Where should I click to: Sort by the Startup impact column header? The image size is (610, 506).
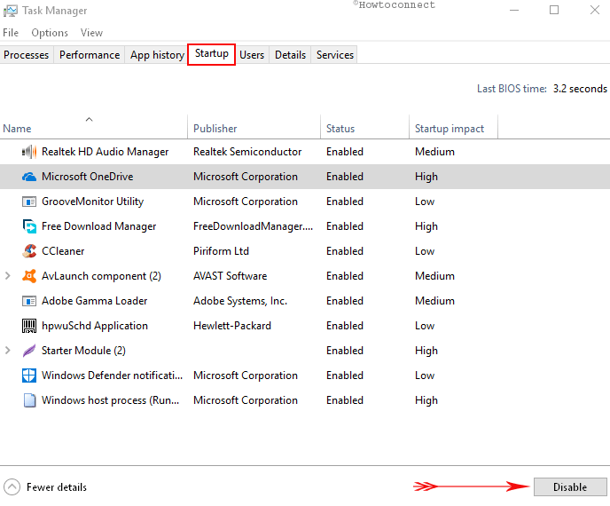454,129
